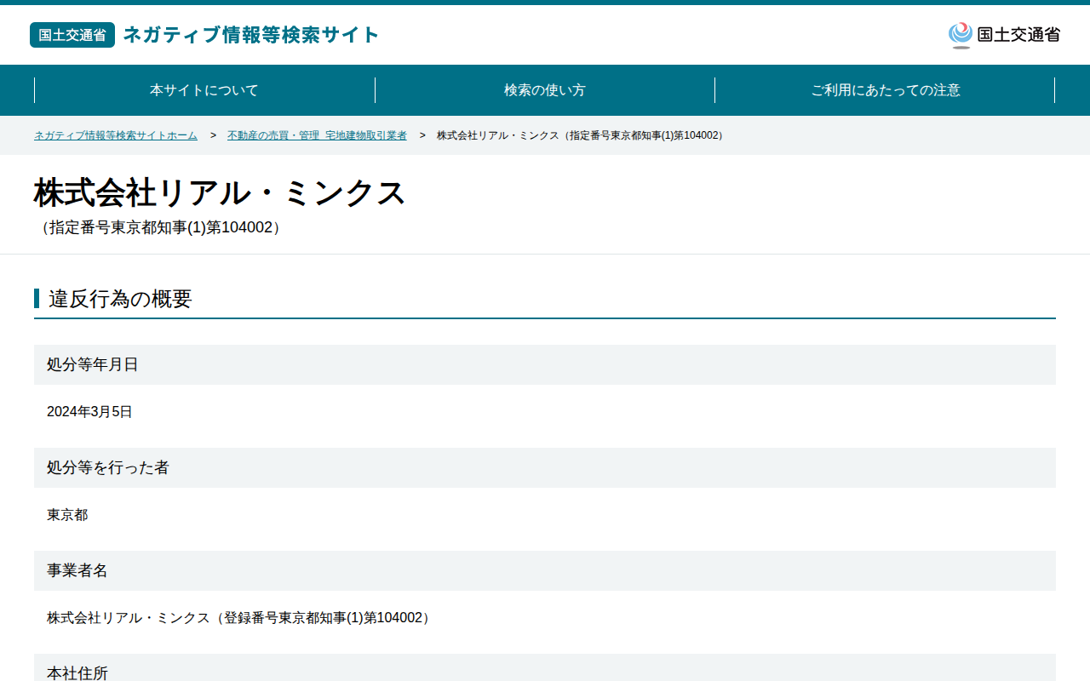Open the 本サイトについて menu item
The height and width of the screenshot is (681, 1090).
pos(204,90)
